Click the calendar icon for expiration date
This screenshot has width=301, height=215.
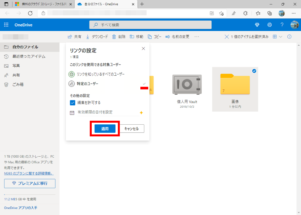point(72,113)
